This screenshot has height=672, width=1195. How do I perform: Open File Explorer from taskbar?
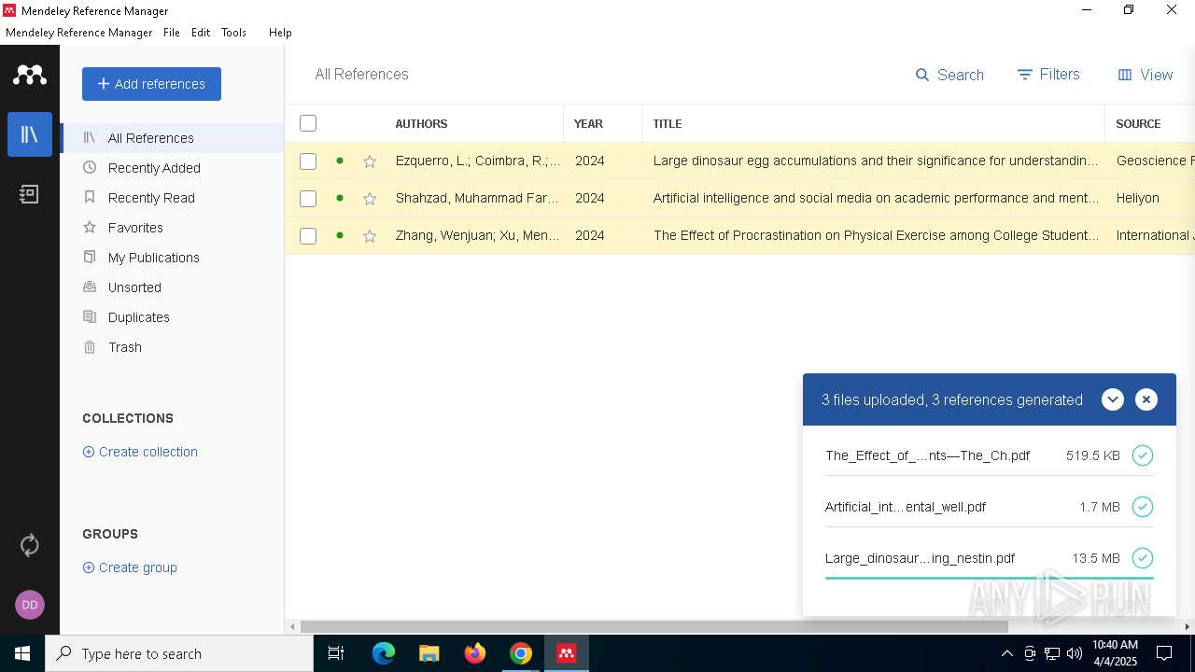tap(429, 653)
